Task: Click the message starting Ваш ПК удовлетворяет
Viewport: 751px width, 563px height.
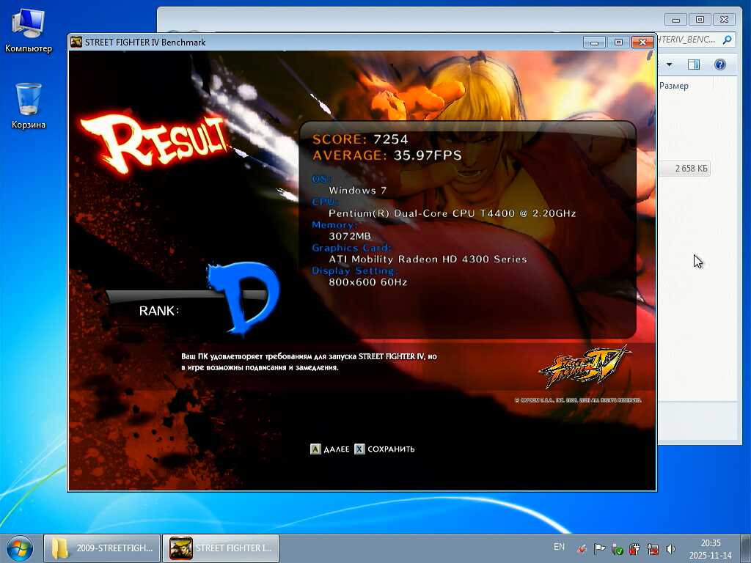Action: click(309, 362)
